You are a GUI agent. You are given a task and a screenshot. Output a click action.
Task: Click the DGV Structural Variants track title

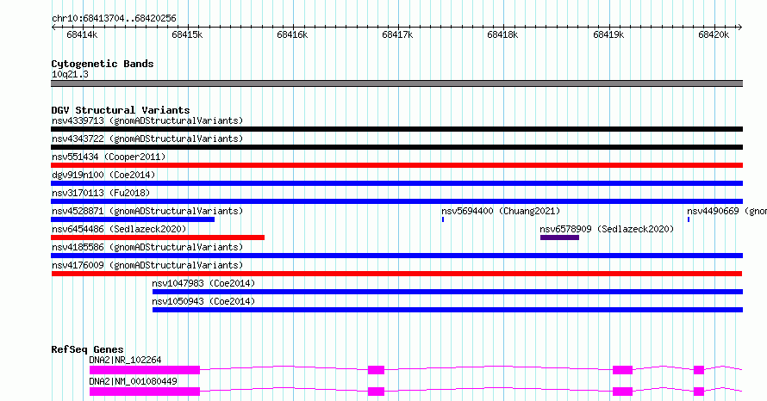(121, 110)
